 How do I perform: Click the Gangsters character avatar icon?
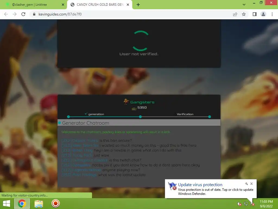pos(126,102)
